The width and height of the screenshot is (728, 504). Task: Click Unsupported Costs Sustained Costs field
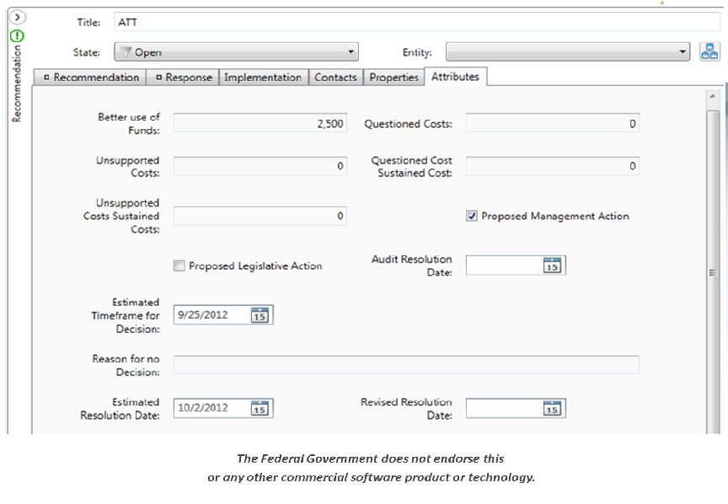point(260,216)
